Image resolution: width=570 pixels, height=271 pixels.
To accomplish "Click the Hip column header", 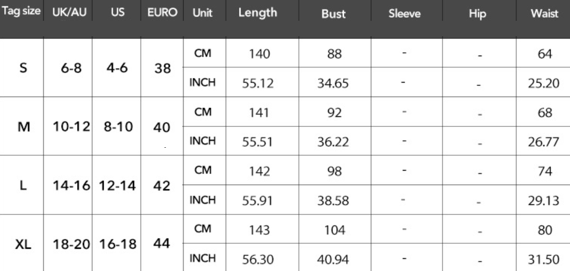I will [x=479, y=15].
